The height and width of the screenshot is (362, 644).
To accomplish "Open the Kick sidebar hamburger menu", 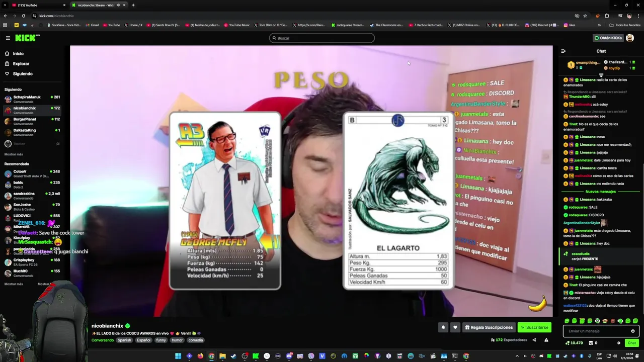I will 8,38.
